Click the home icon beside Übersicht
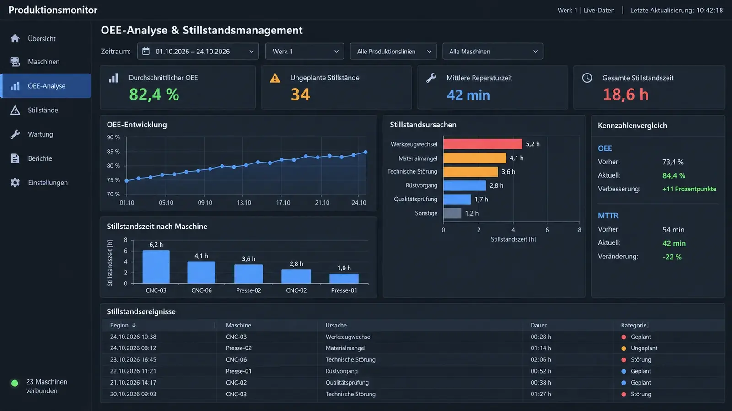This screenshot has height=411, width=732. point(15,39)
